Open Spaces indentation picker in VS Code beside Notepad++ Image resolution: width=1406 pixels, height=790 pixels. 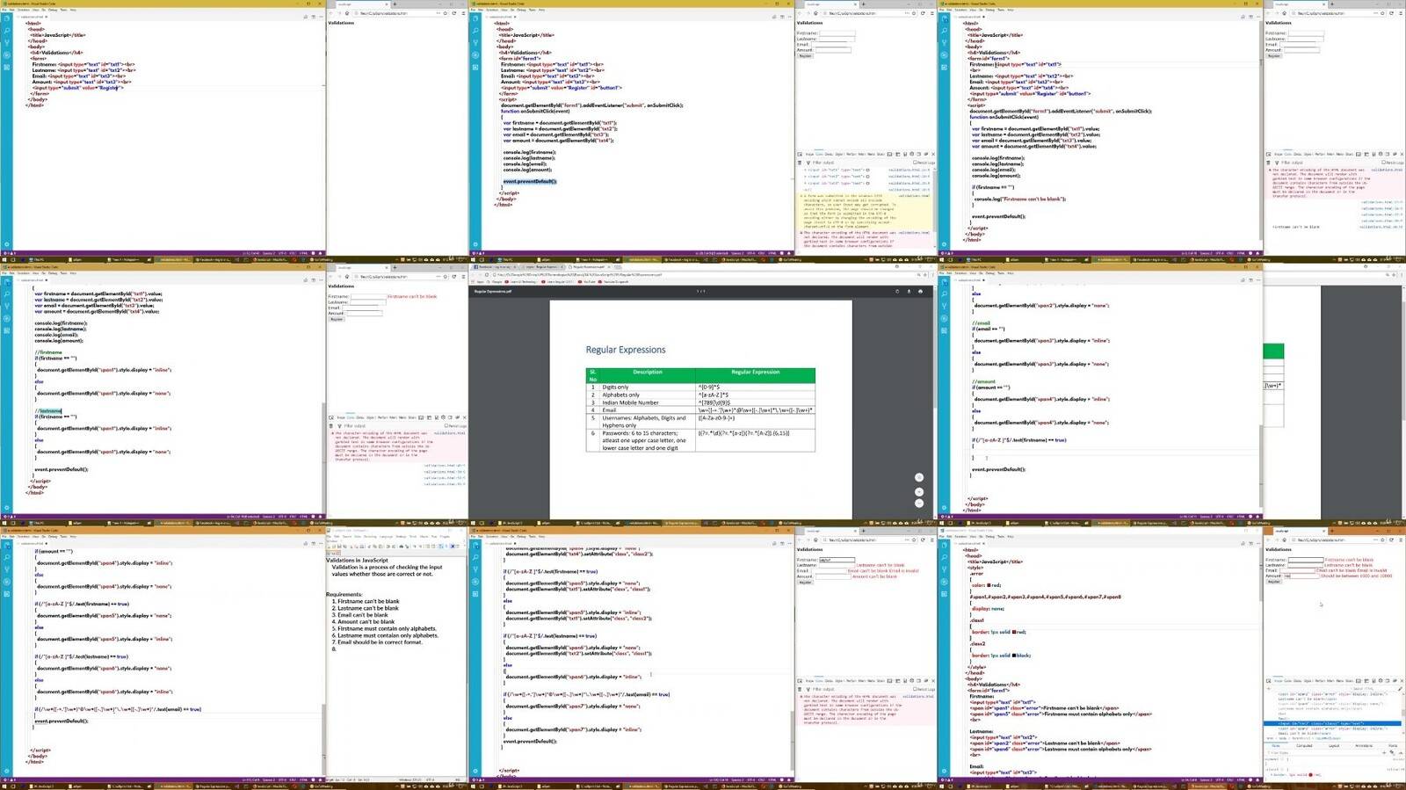click(270, 779)
